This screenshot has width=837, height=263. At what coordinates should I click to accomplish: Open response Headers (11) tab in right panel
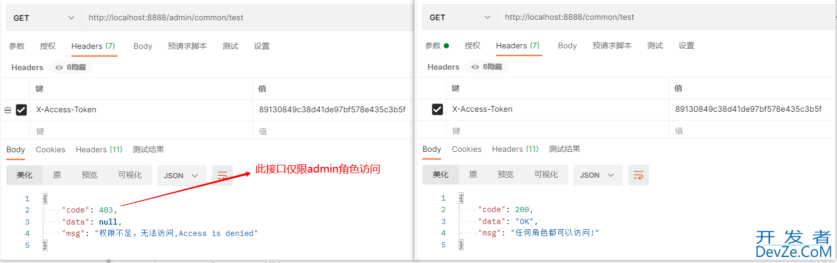click(x=515, y=149)
